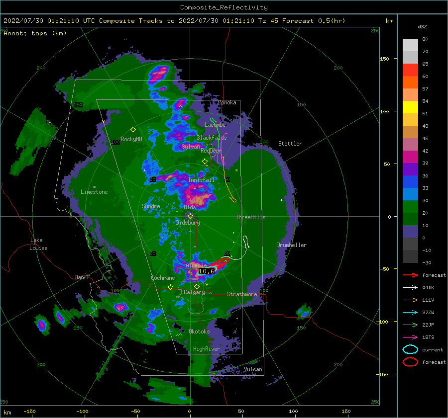448x418 pixels.
Task: Click the Strathmore town label
Action: click(x=242, y=294)
